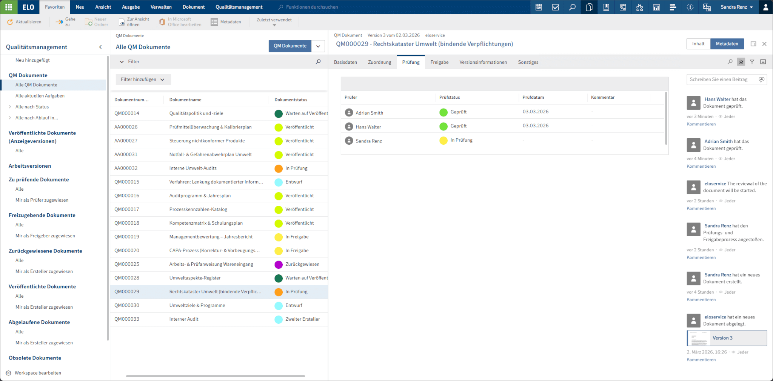
Task: Open the ELO app launcher grid icon
Action: 9,7
